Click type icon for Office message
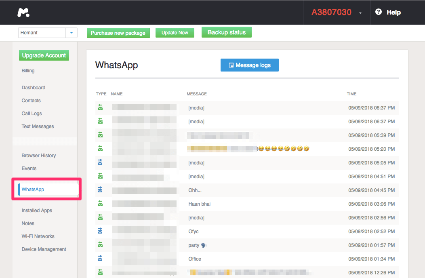This screenshot has width=425, height=278. click(100, 258)
